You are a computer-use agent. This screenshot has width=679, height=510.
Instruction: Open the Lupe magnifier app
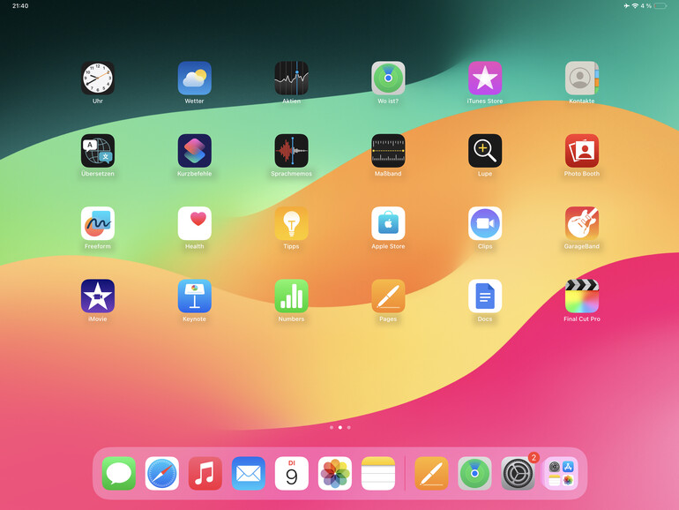tap(485, 150)
